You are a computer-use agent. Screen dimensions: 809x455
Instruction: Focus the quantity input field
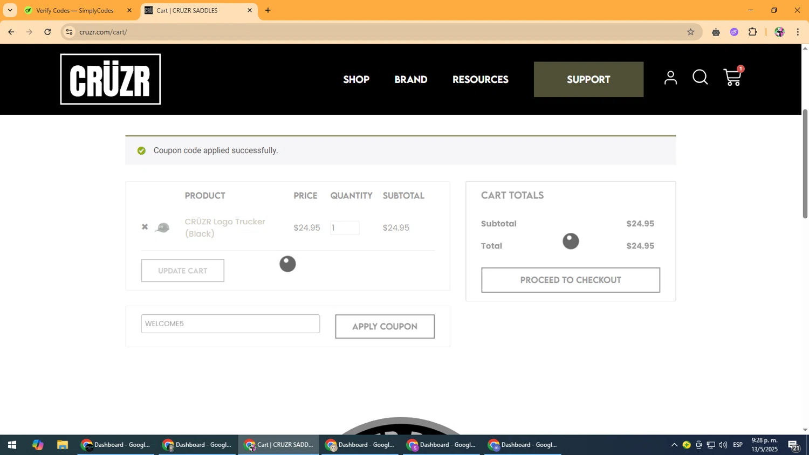tap(345, 228)
